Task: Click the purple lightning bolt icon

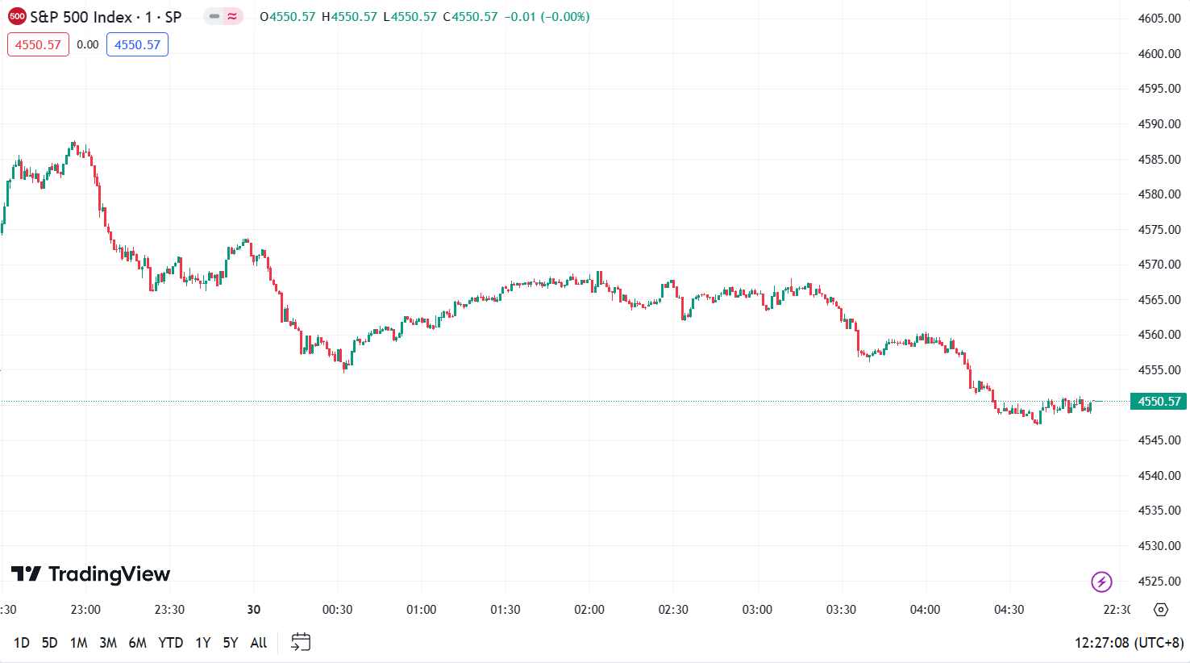Action: tap(1101, 581)
